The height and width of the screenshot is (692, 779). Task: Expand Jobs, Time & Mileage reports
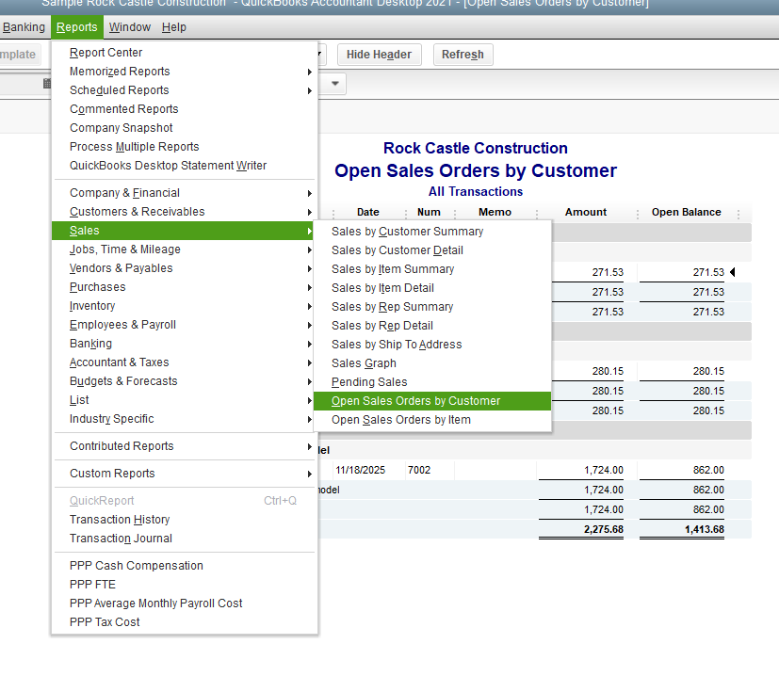tap(185, 249)
